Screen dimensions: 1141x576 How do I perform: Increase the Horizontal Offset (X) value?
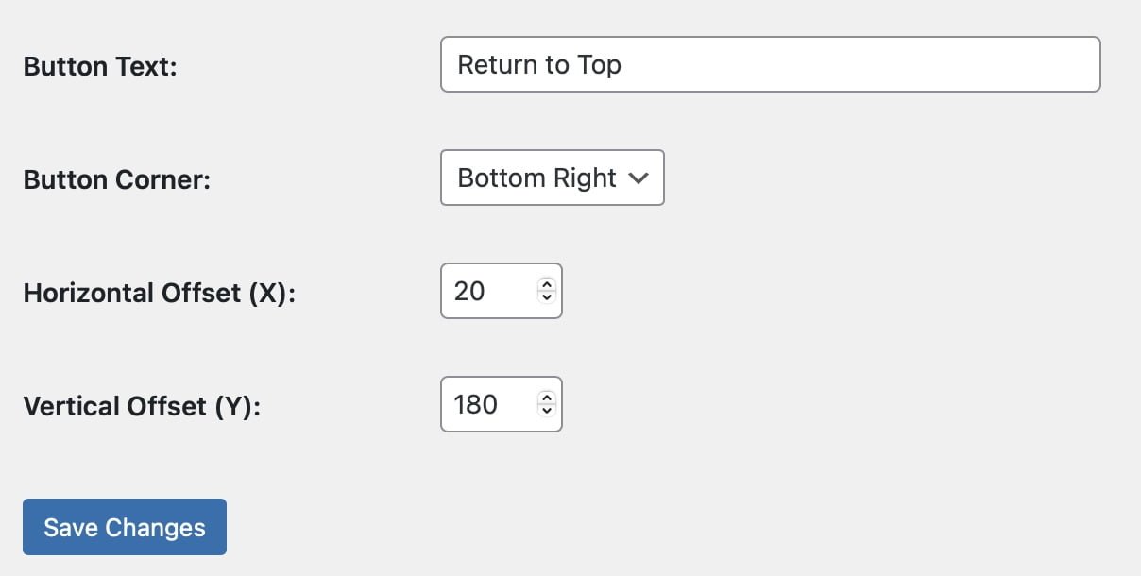(546, 284)
